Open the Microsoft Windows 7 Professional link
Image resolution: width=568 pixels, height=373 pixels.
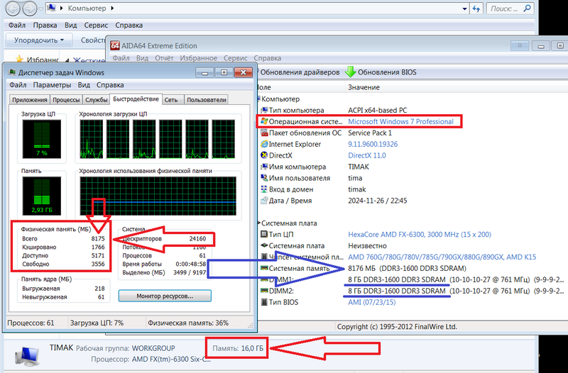[400, 121]
